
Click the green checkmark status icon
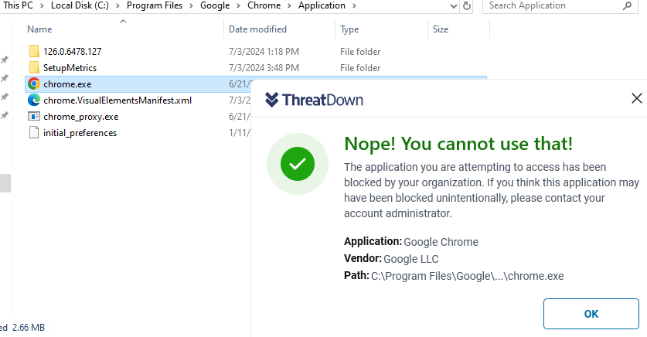click(x=298, y=164)
